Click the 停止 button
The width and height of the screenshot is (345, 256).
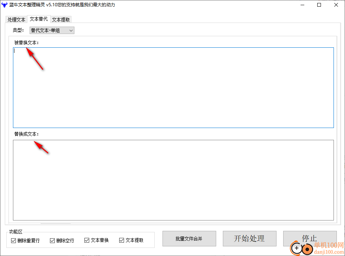[310, 239]
